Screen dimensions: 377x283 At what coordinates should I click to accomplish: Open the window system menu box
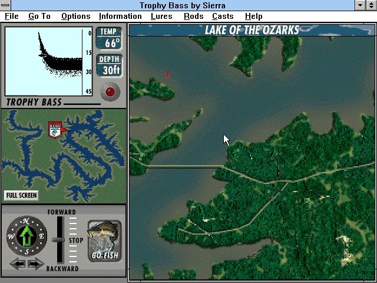coord(5,5)
